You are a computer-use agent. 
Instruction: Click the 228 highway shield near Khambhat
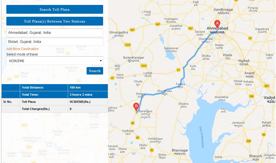pos(251,96)
